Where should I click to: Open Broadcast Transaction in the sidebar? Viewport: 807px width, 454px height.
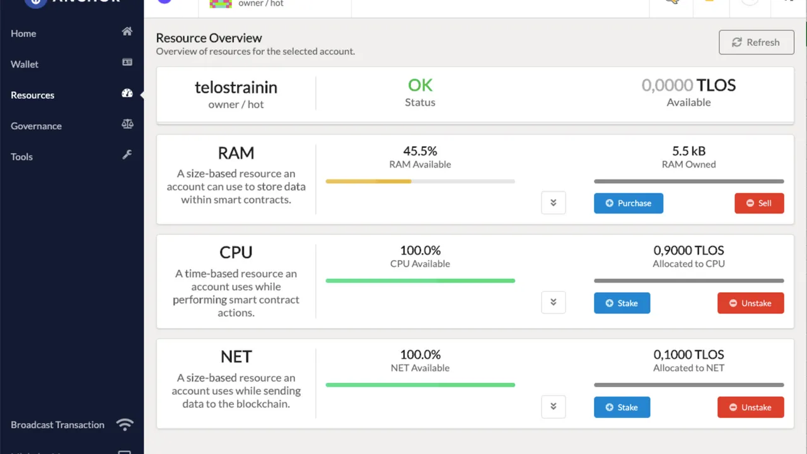[72, 424]
